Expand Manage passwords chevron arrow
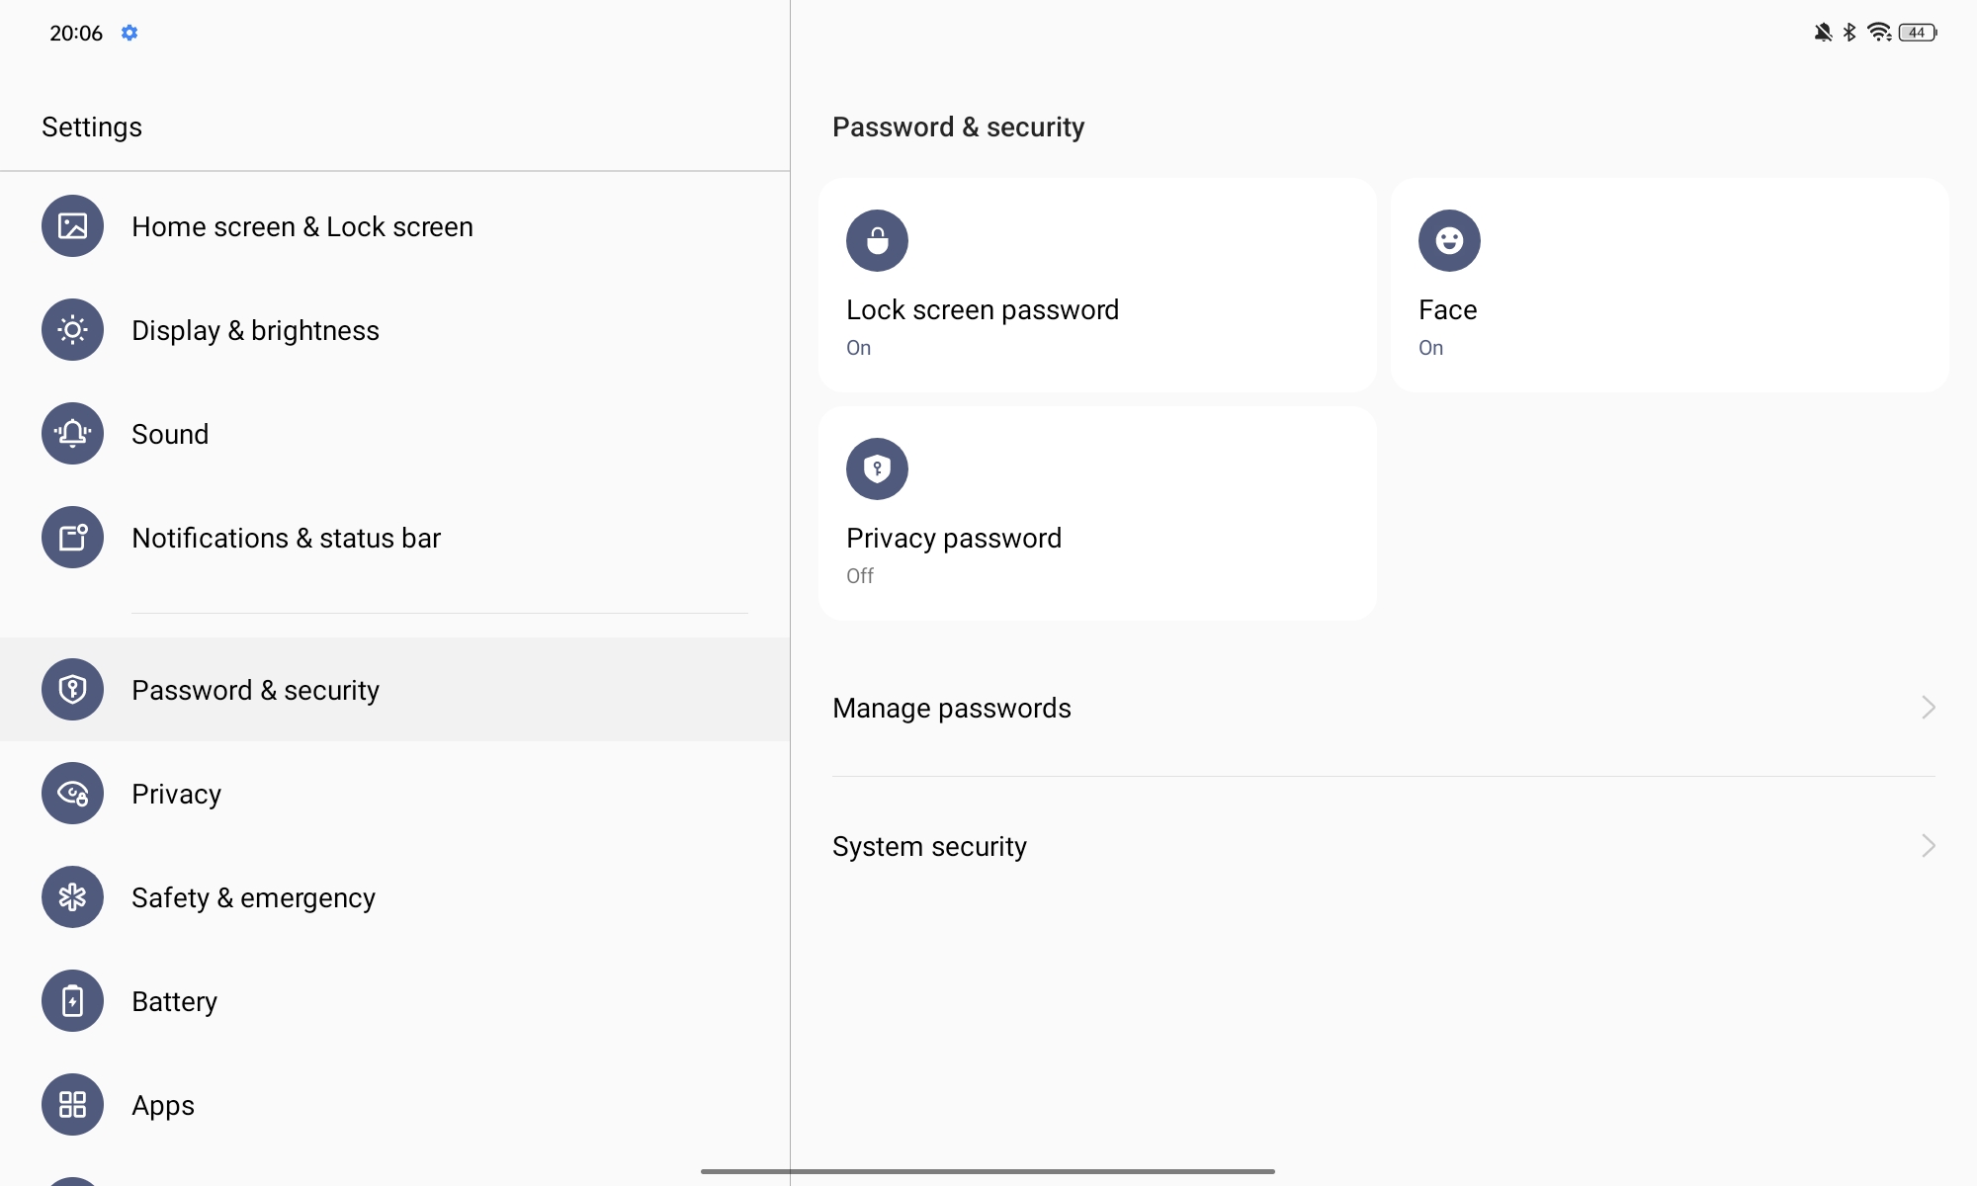This screenshot has width=1977, height=1186. 1928,708
